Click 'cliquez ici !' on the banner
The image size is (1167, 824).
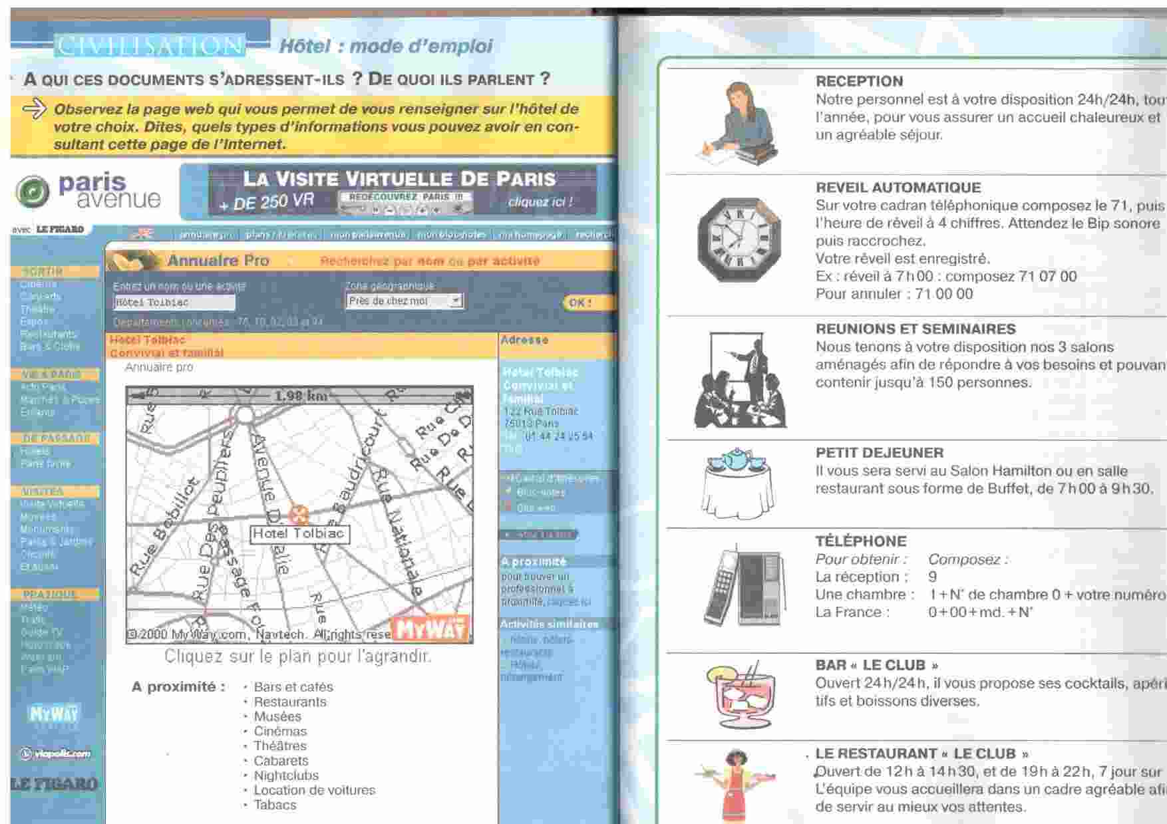[540, 202]
